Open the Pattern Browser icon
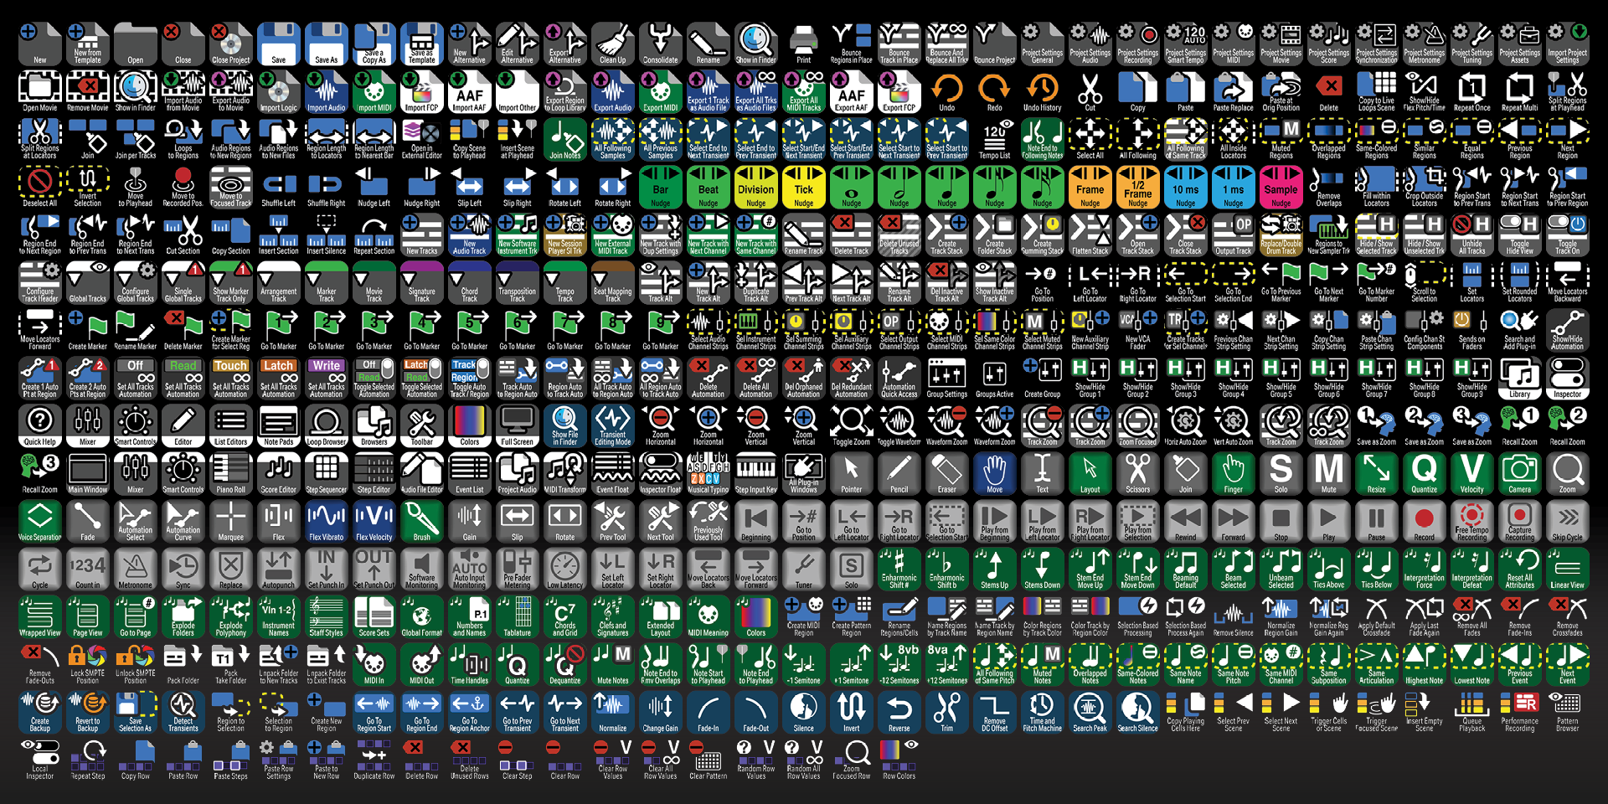 1567,712
